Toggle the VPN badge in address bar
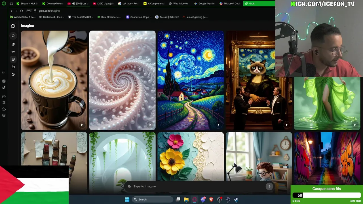 pos(29,11)
